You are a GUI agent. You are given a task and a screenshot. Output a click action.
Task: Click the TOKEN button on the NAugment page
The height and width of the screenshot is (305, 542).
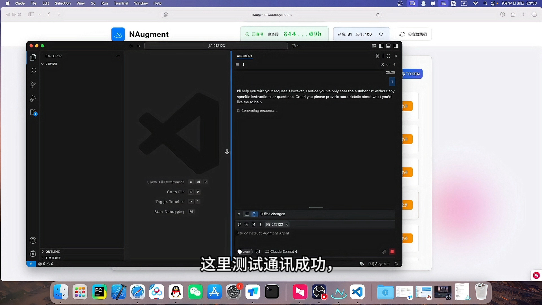click(412, 74)
